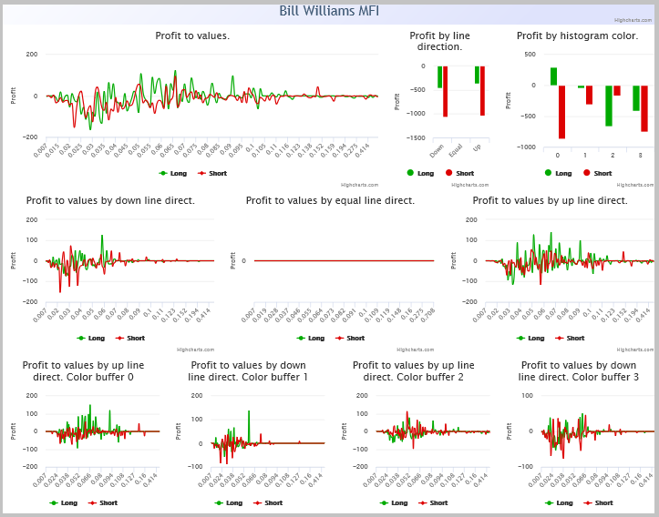Click tall red Short bar for histogram color 0

click(561, 112)
